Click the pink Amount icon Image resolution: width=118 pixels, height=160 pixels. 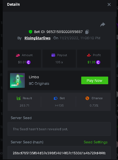point(18,55)
